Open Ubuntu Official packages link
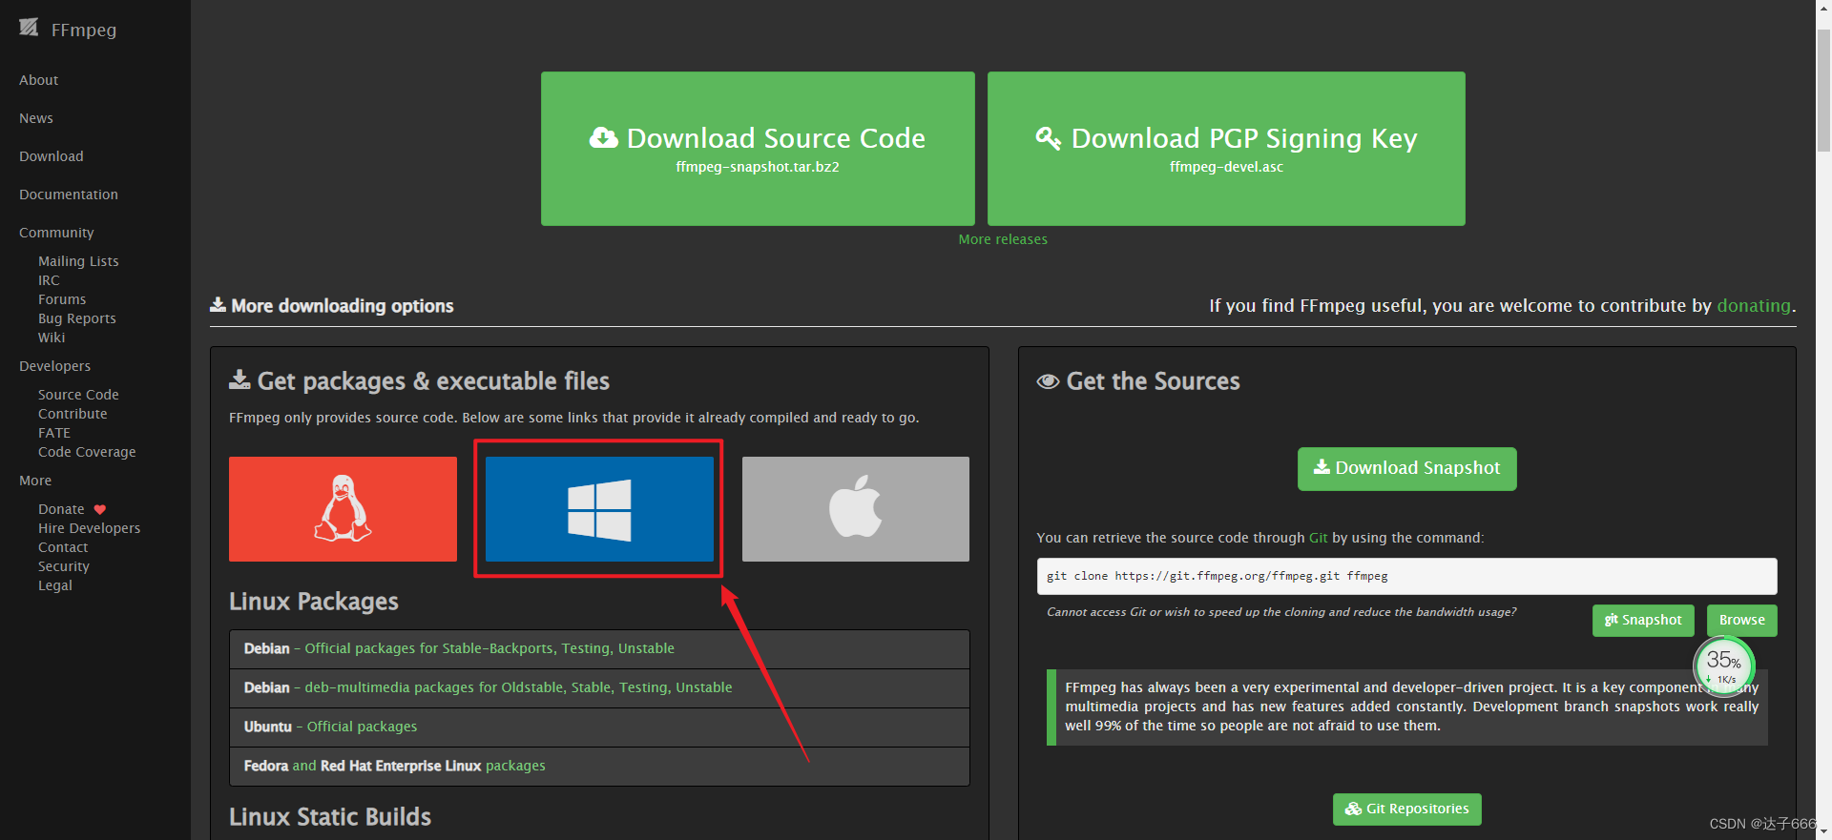1832x840 pixels. tap(362, 727)
